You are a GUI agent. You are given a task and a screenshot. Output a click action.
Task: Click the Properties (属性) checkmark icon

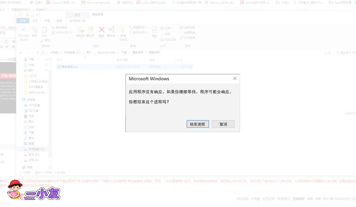154,30
